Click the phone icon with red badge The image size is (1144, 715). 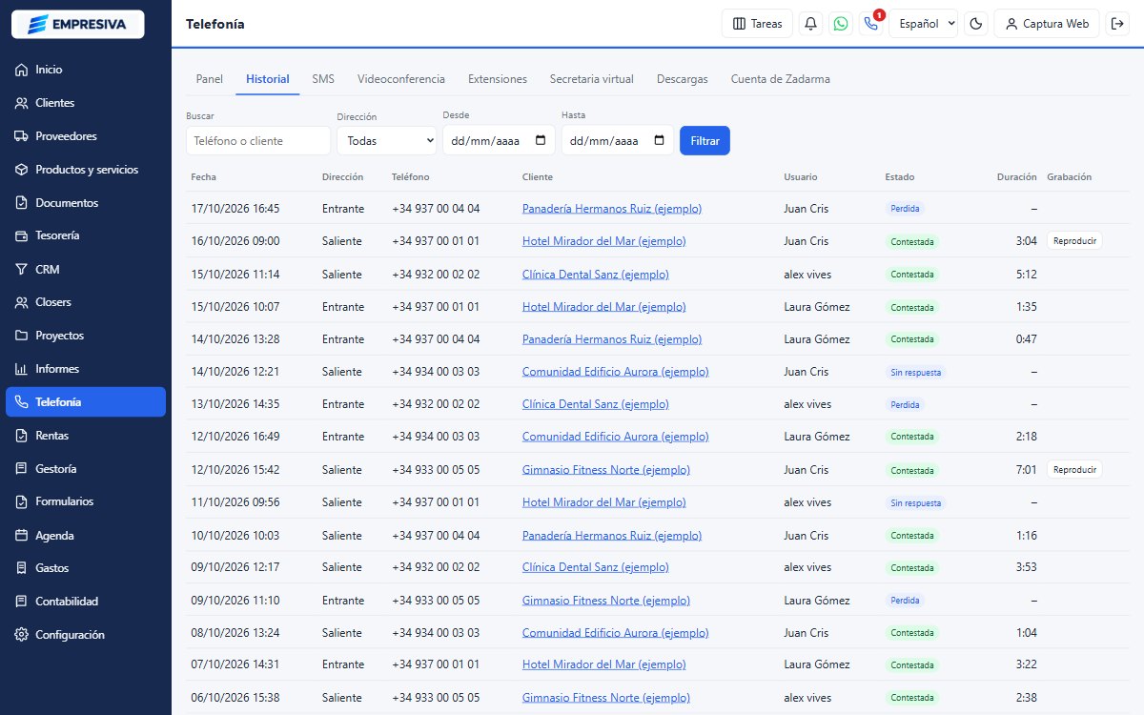click(x=870, y=24)
